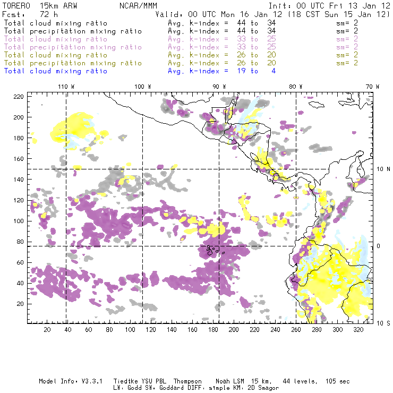Click the black 'Total precipitation mixing ratio' legend line

click(x=73, y=31)
